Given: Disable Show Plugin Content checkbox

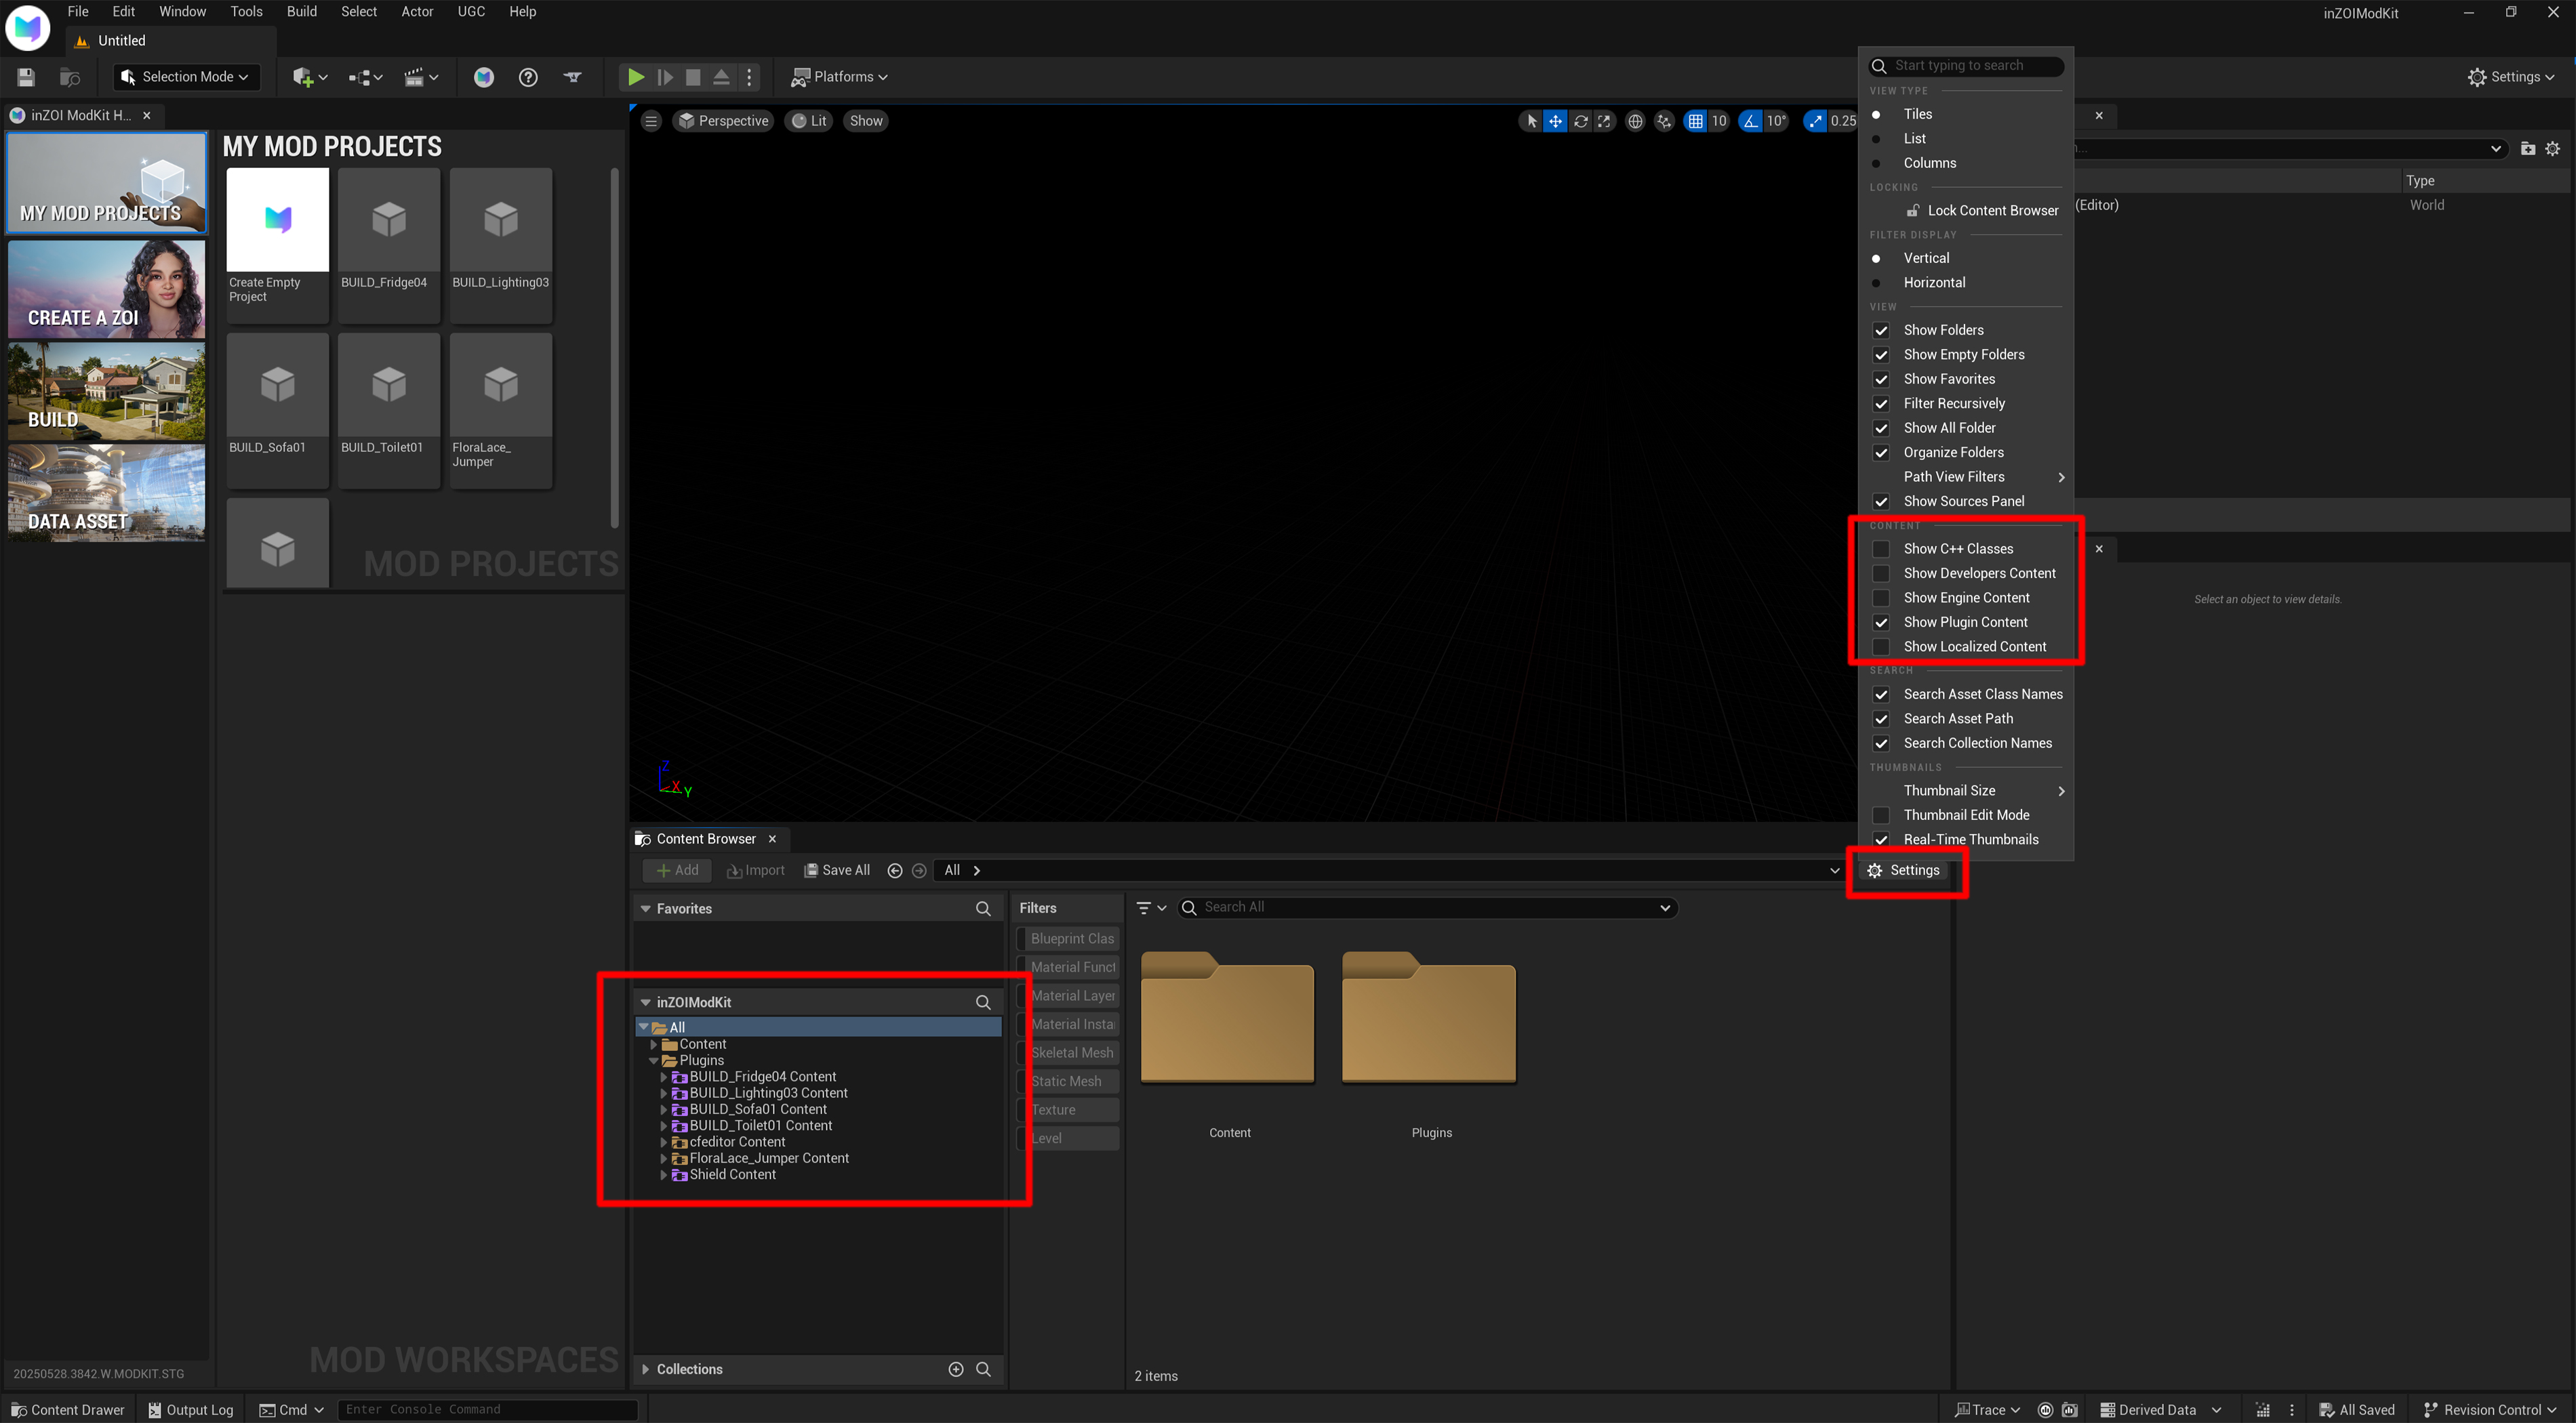Looking at the screenshot, I should (1881, 623).
